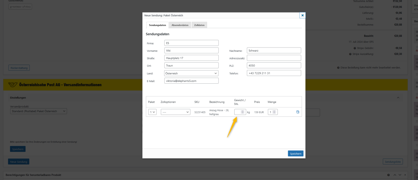This screenshot has width=418, height=180.
Task: Open the Land dropdown showing Österreich
Action: (191, 73)
